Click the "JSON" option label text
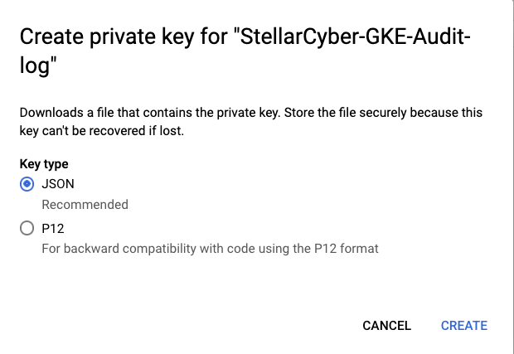514x354 pixels. point(58,184)
